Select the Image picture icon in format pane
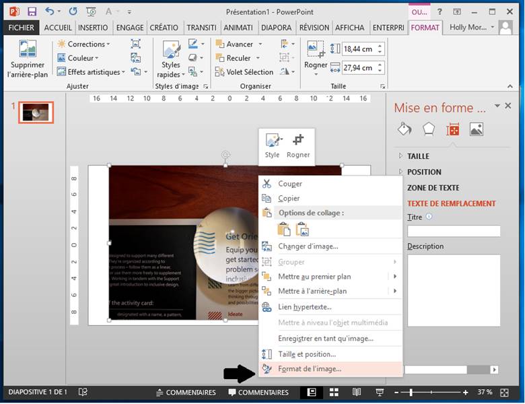This screenshot has width=525, height=404. point(477,129)
